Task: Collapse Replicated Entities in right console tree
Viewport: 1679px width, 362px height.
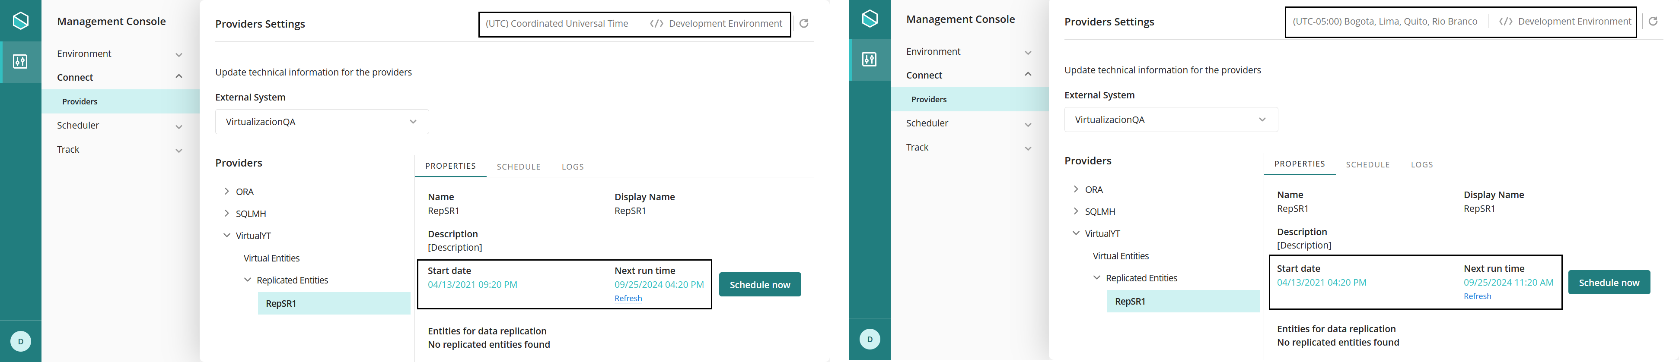Action: (x=1097, y=278)
